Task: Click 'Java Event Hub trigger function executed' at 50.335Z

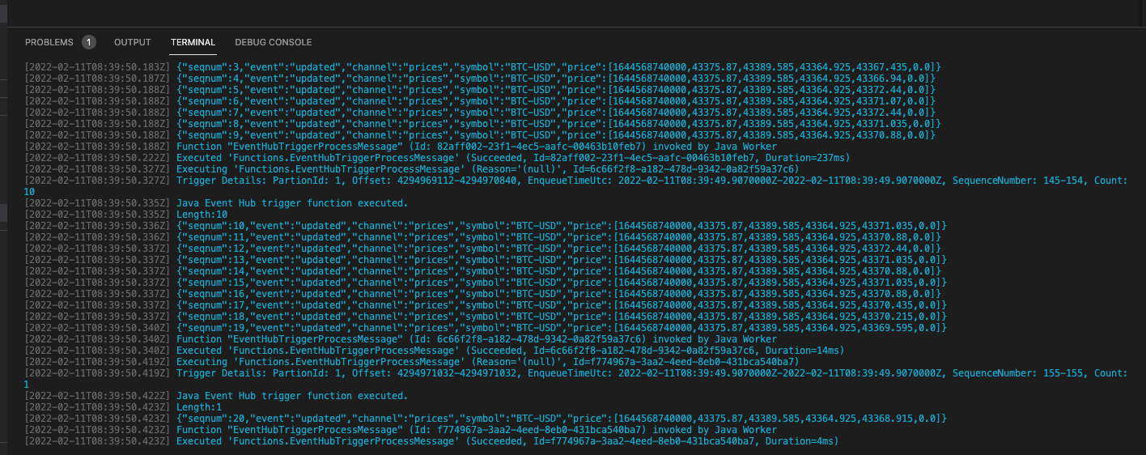Action: 217,202
